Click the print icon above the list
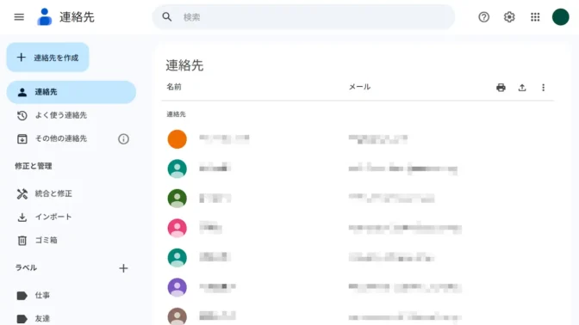Screen dimensions: 579x325 pos(501,88)
